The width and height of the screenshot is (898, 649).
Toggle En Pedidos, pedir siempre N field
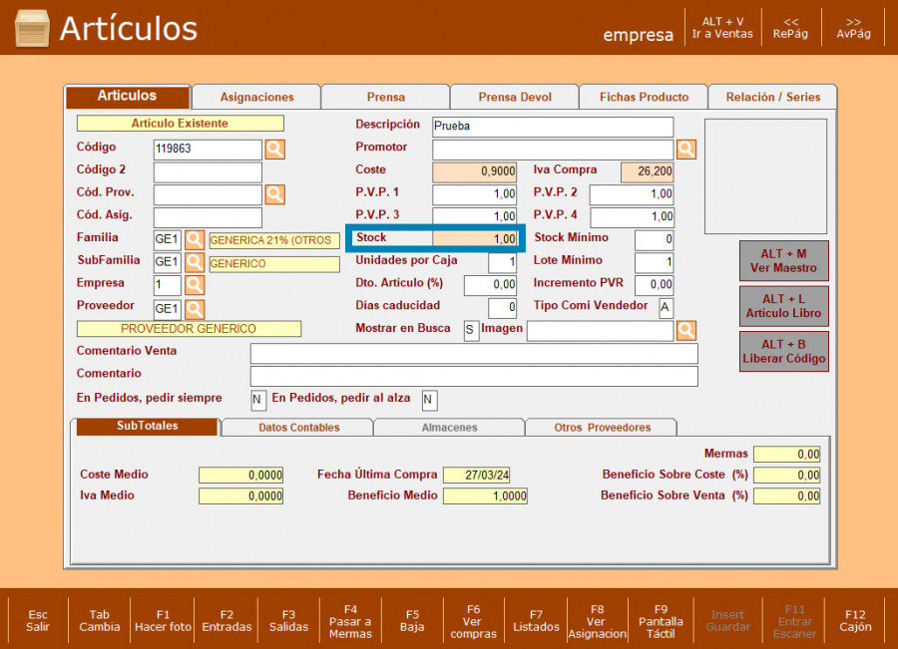258,400
